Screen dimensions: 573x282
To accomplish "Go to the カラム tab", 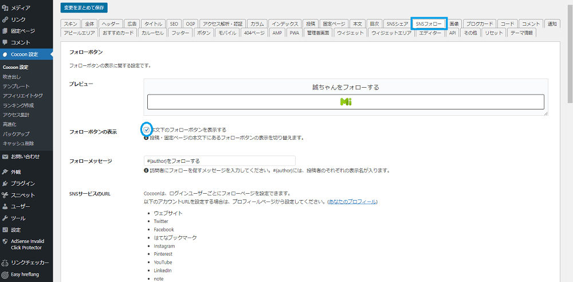I will (x=257, y=23).
